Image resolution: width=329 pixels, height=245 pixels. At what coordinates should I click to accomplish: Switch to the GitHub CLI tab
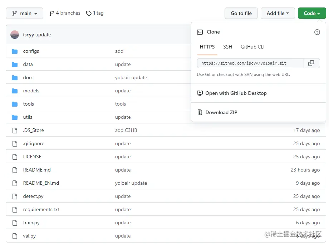pyautogui.click(x=252, y=47)
